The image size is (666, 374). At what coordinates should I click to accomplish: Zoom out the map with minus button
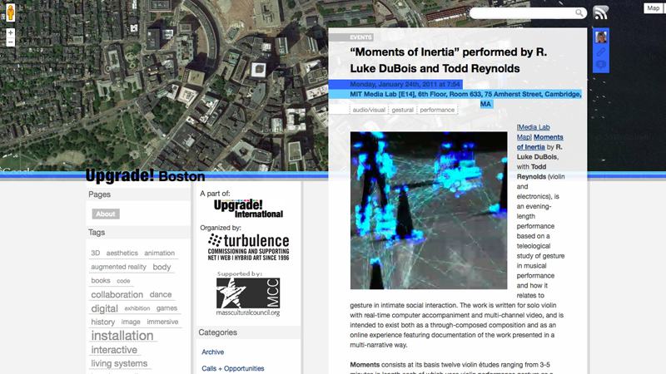11,42
